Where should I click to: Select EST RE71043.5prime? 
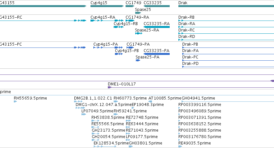142,130
